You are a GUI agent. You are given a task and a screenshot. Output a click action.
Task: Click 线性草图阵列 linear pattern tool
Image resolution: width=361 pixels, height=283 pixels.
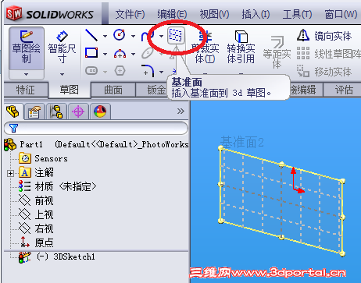pos(329,54)
